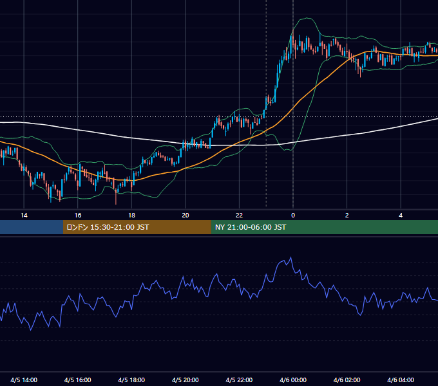Click hour label 16 on the price chart axis
Image resolution: width=438 pixels, height=386 pixels.
point(78,216)
